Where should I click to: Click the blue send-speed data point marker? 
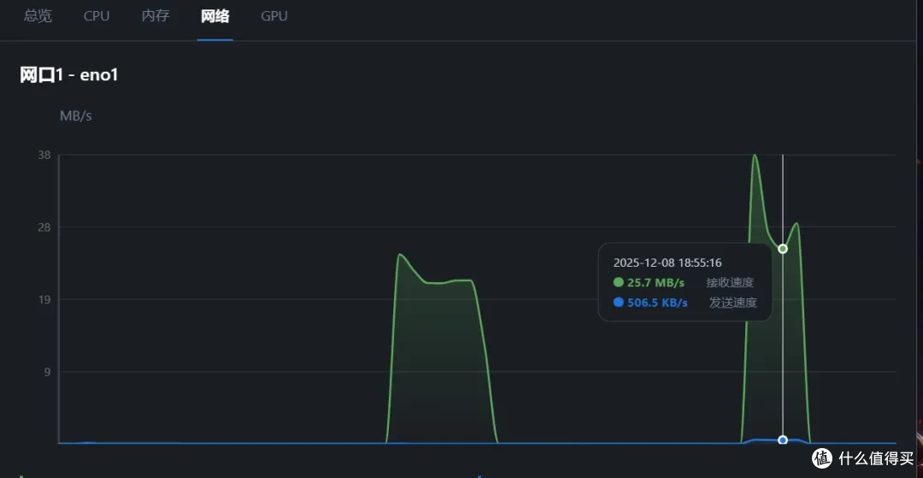pyautogui.click(x=782, y=440)
